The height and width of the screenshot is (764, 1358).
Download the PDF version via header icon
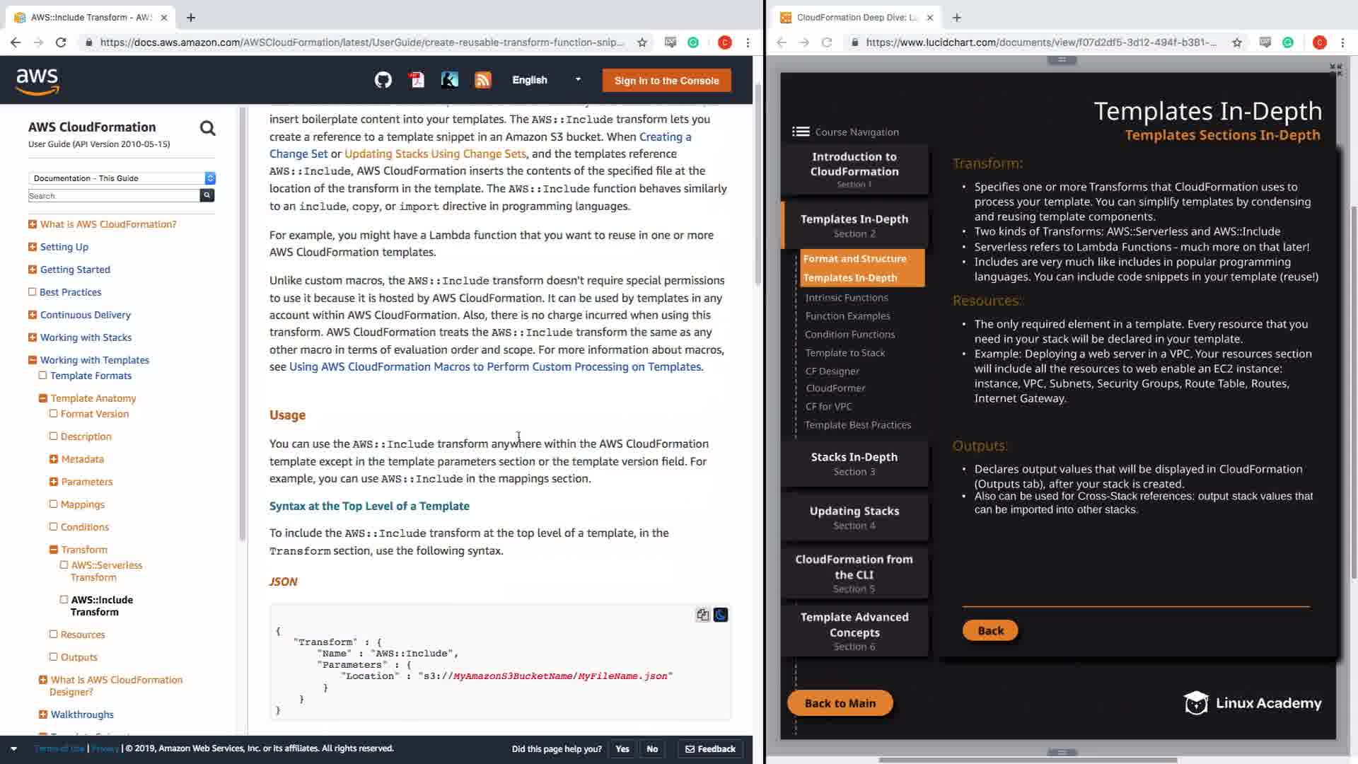pos(417,80)
